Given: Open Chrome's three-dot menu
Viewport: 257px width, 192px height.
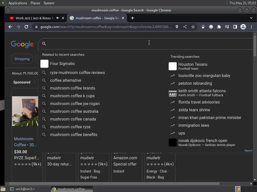Looking at the screenshot, I should coord(251,27).
